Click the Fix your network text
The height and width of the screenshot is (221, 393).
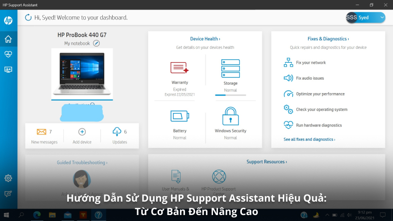pyautogui.click(x=311, y=63)
